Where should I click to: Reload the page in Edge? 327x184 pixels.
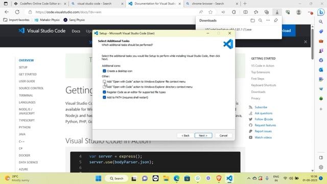click(x=17, y=12)
